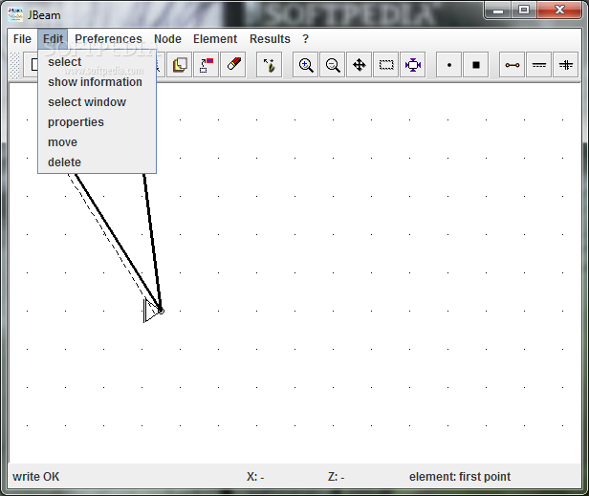Open the ? help menu
The height and width of the screenshot is (496, 589).
(305, 38)
